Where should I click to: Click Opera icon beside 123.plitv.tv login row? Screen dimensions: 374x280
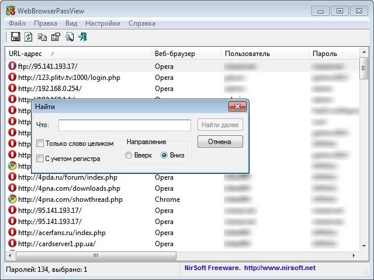(x=12, y=77)
